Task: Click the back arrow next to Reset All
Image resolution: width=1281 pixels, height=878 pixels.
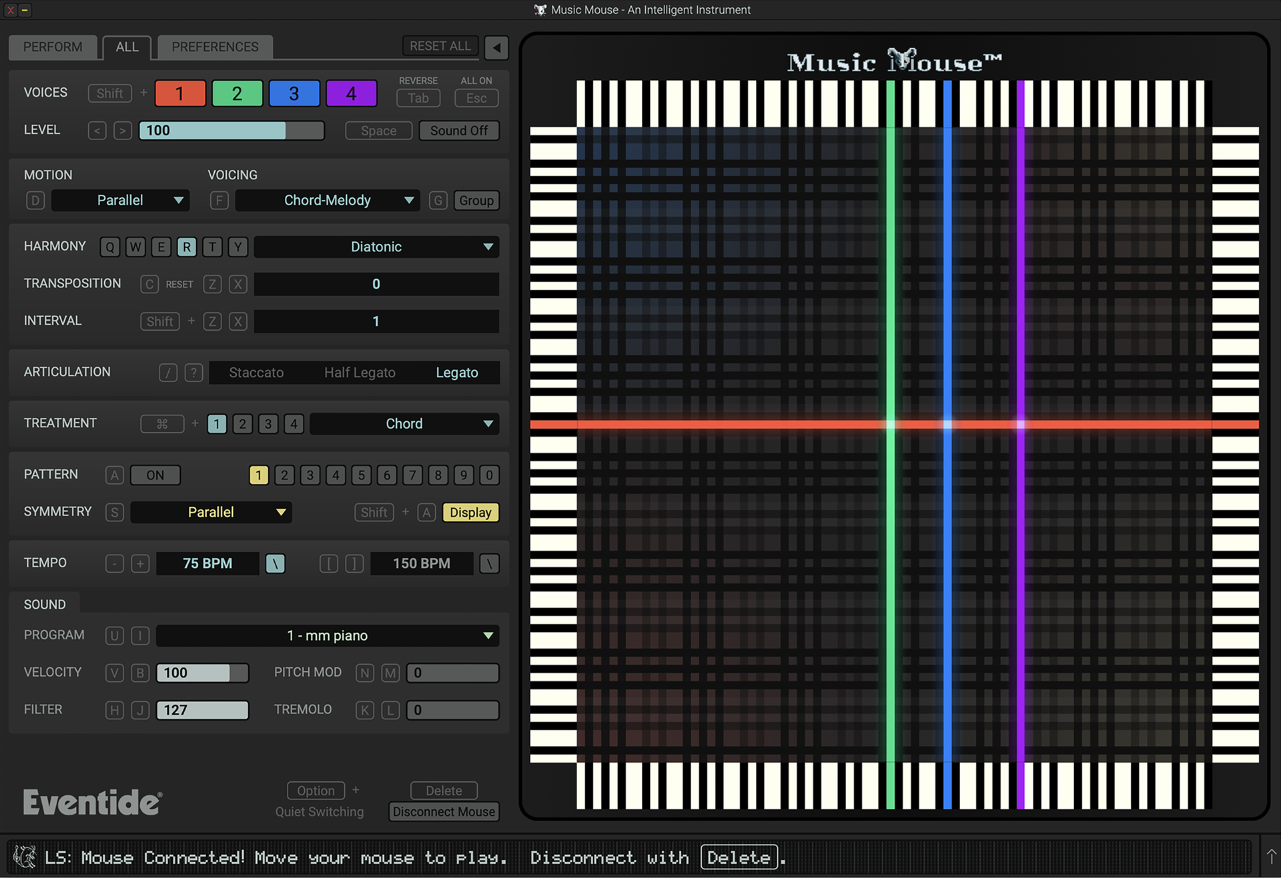Action: click(496, 47)
